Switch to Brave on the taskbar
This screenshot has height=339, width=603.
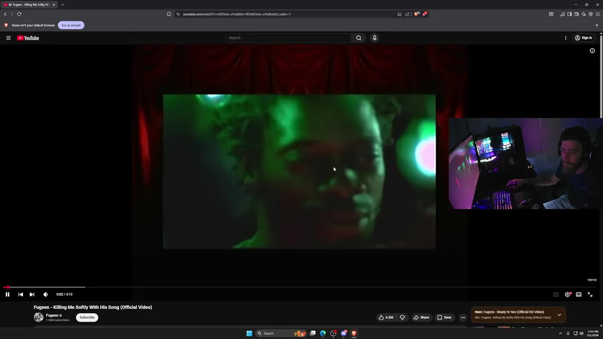coord(354,333)
